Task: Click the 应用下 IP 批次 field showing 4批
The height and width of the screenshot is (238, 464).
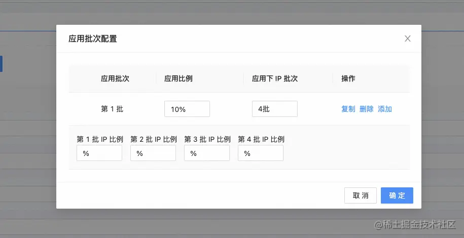Action: (275, 109)
